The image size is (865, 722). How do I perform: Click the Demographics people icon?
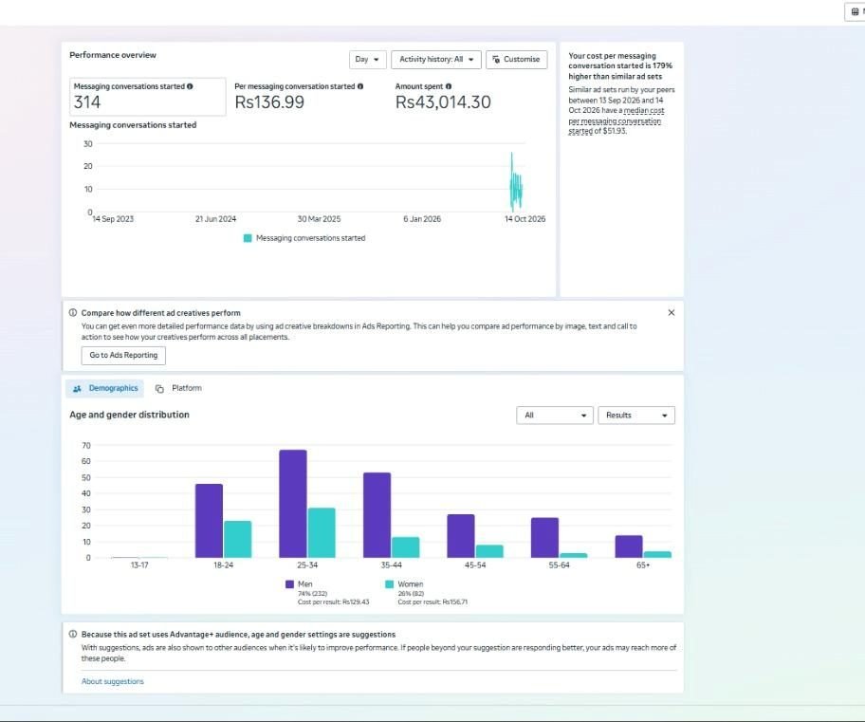coord(77,389)
